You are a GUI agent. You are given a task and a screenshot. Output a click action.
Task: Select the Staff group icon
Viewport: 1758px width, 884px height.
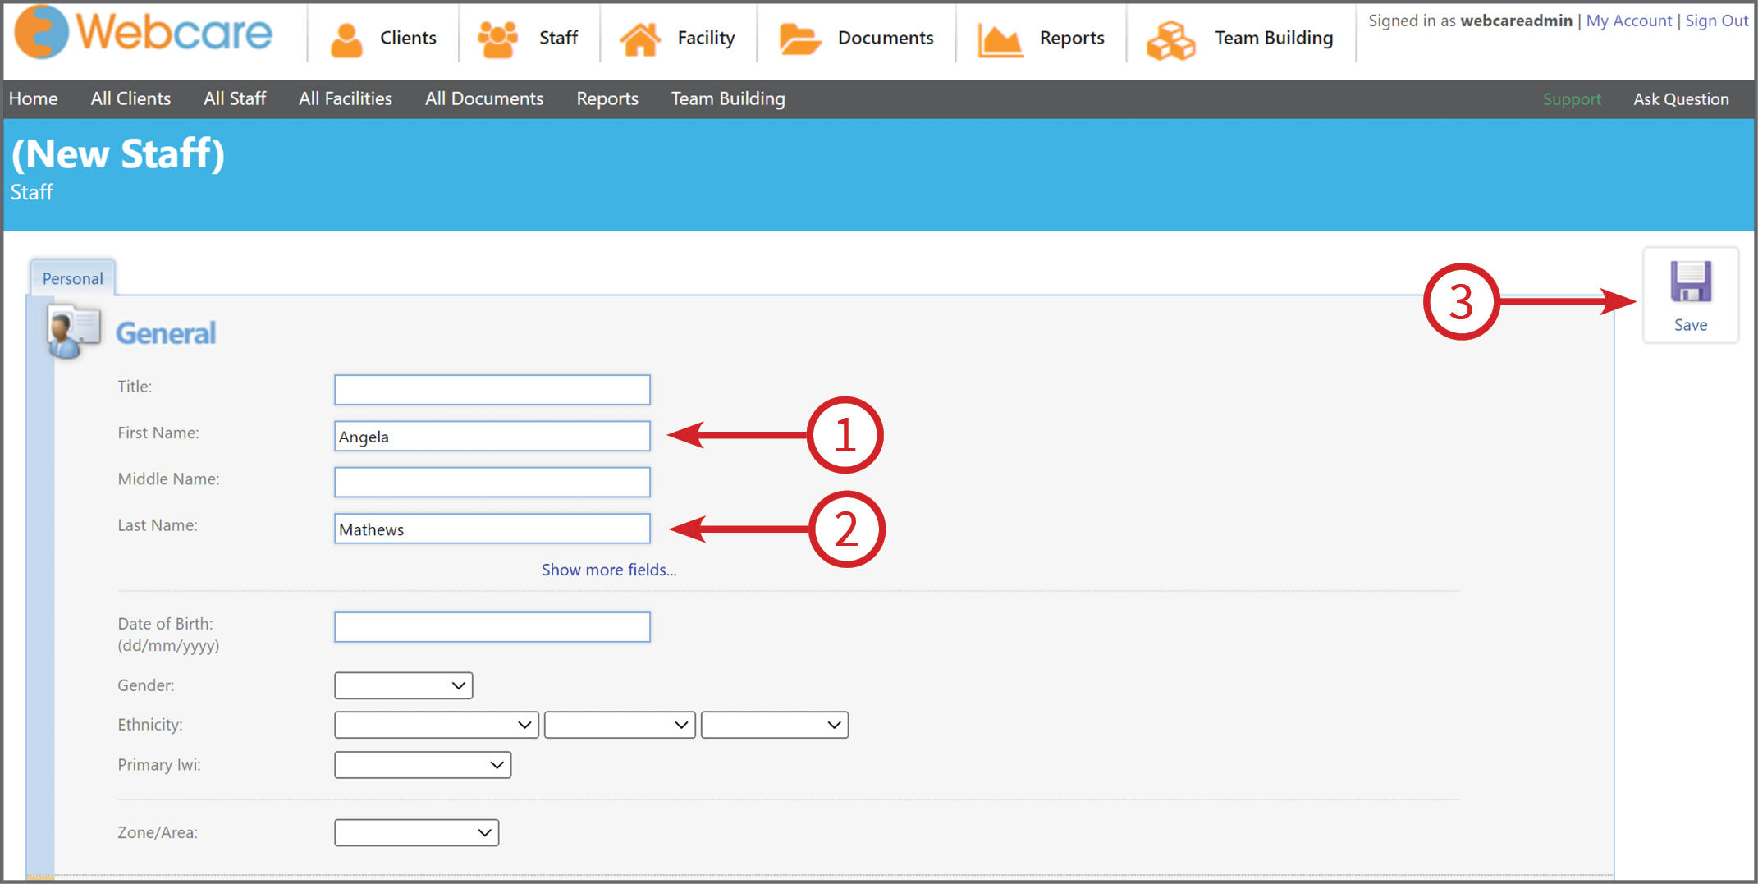pos(497,37)
